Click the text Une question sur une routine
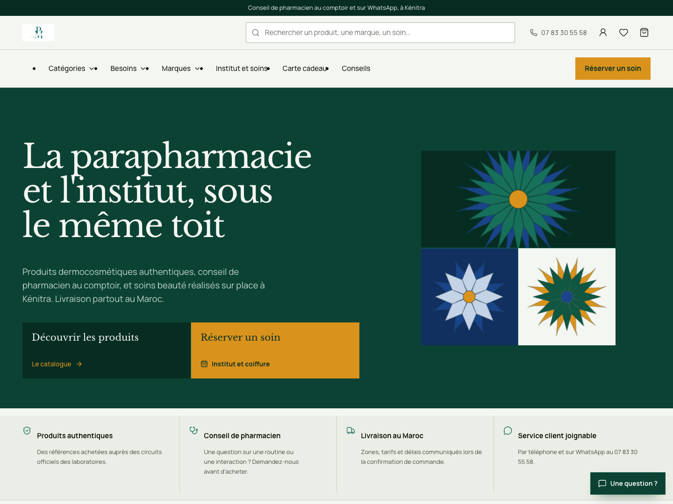 [x=251, y=462]
